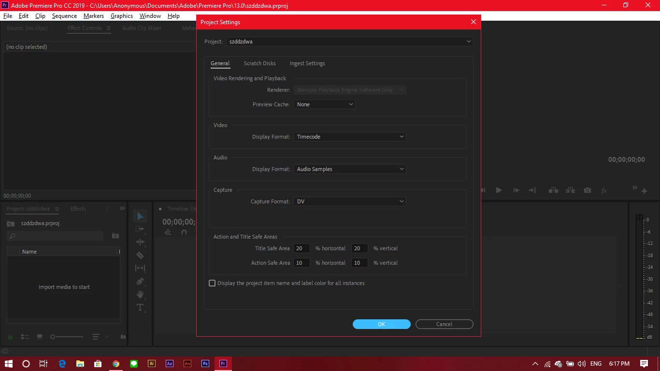Expand Program Monitor overflow buttons chevron
Image resolution: width=660 pixels, height=371 pixels.
coord(635,187)
